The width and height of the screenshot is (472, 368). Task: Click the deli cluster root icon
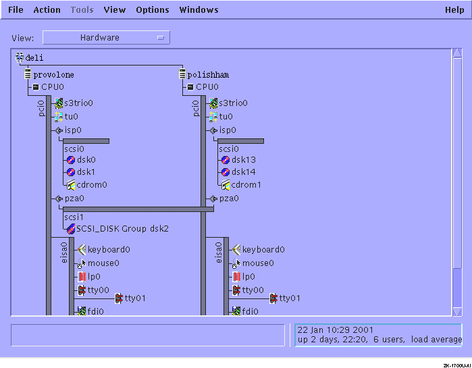(20, 58)
